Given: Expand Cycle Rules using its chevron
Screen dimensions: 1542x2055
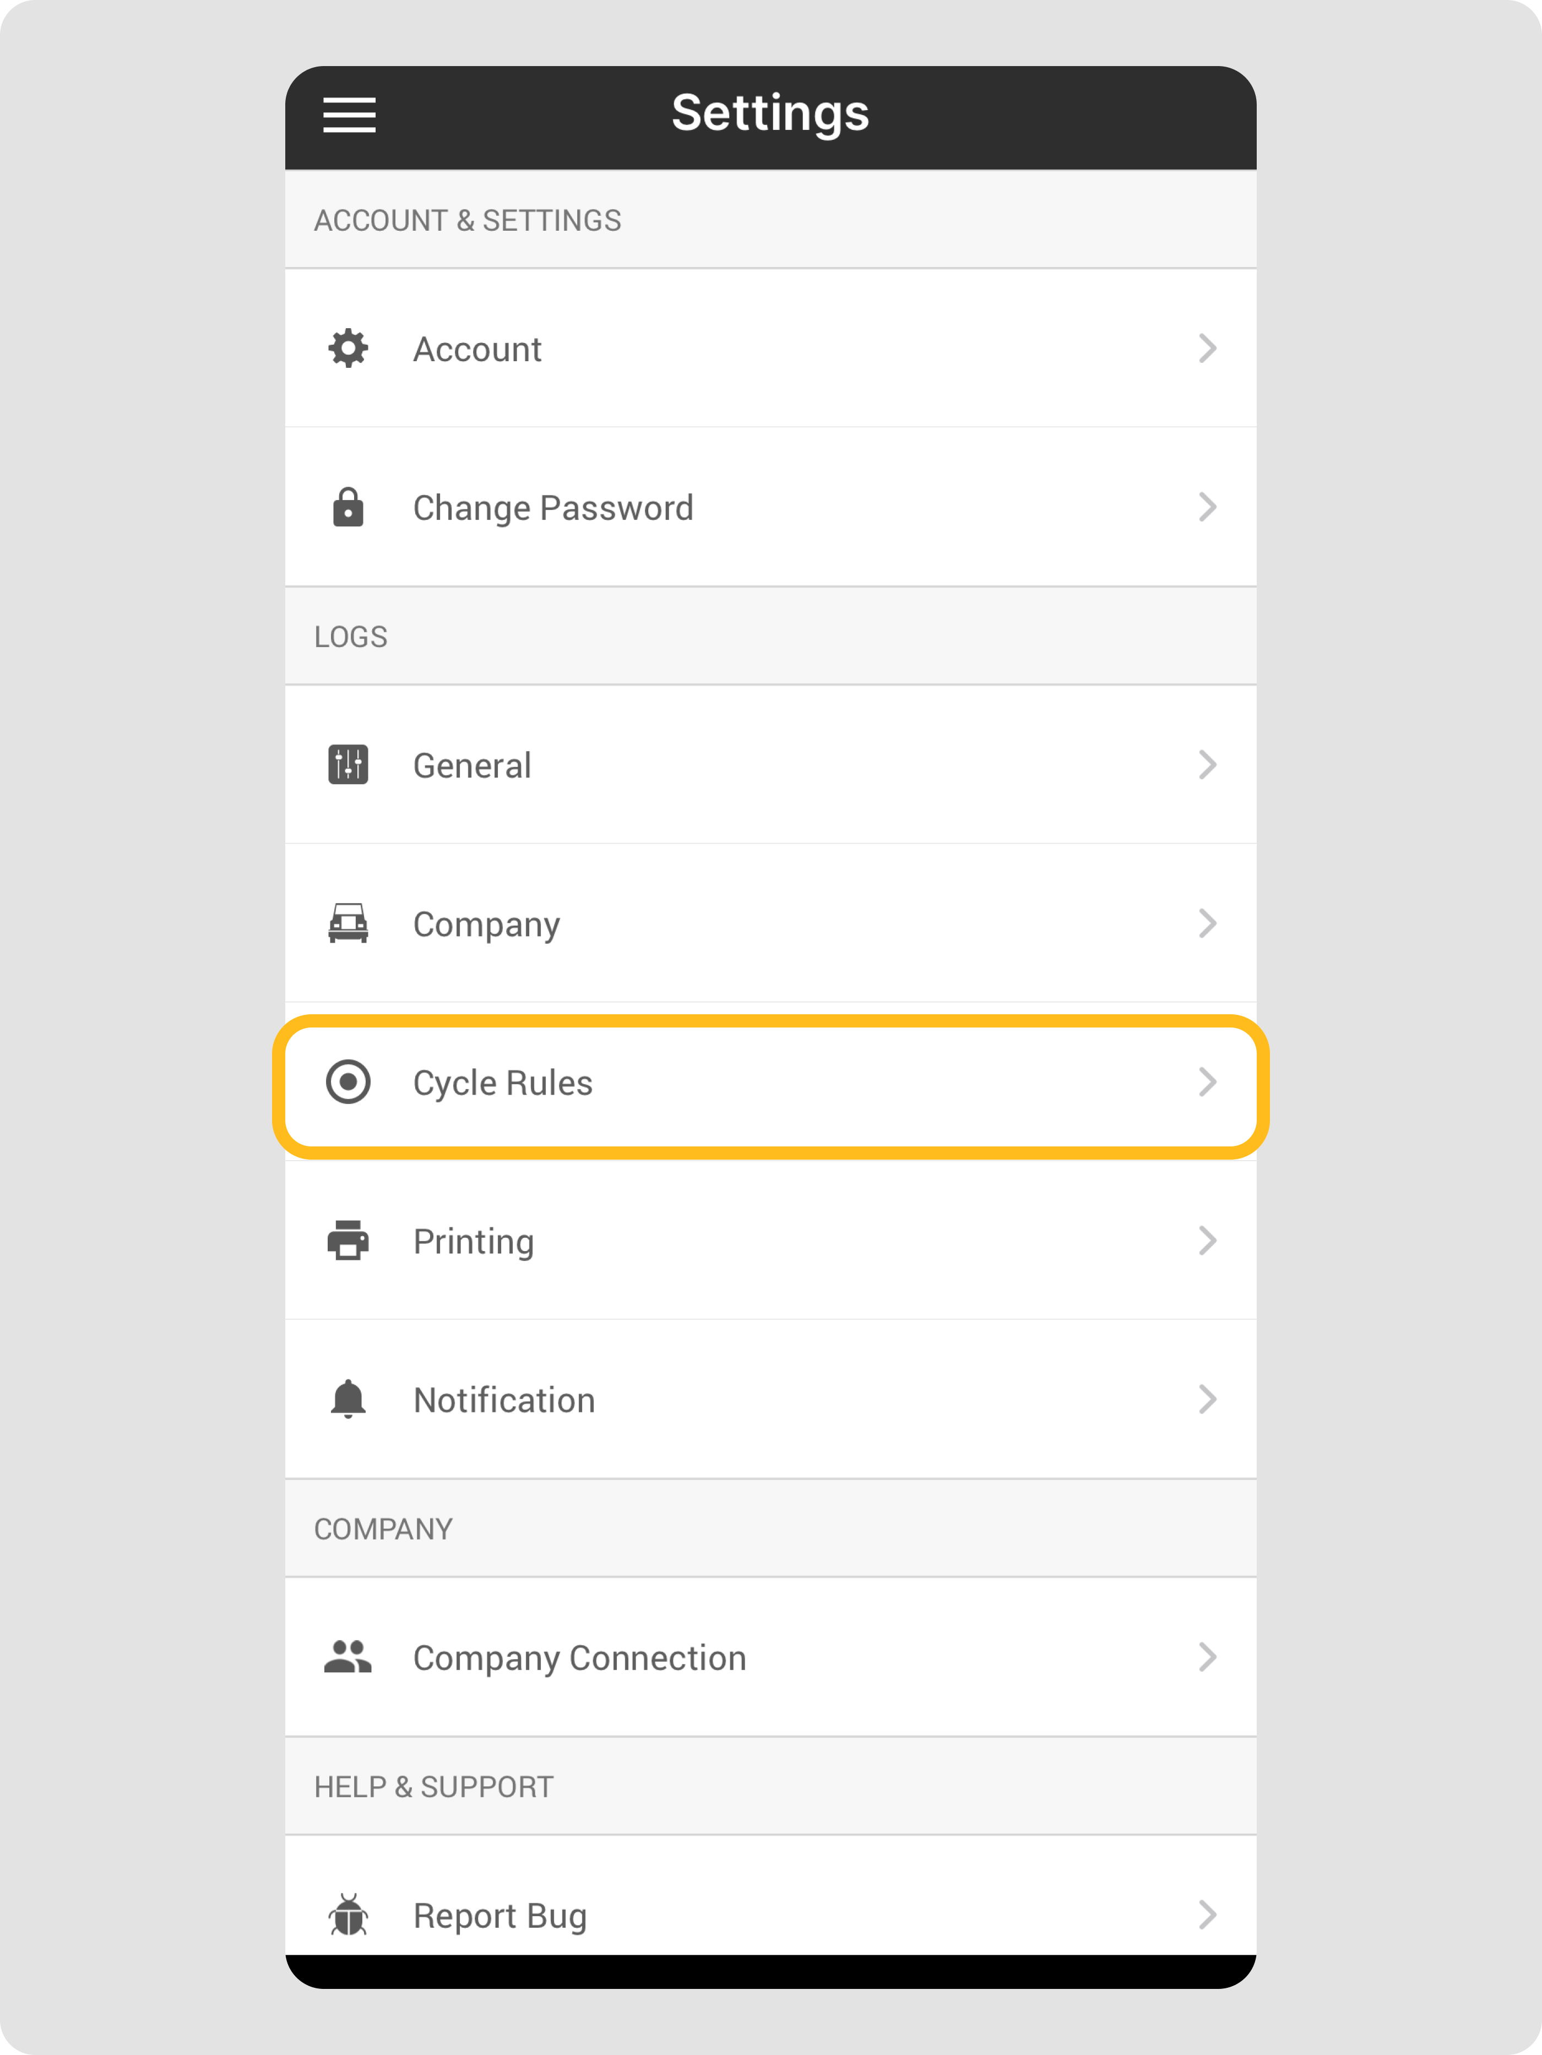Looking at the screenshot, I should 1207,1083.
